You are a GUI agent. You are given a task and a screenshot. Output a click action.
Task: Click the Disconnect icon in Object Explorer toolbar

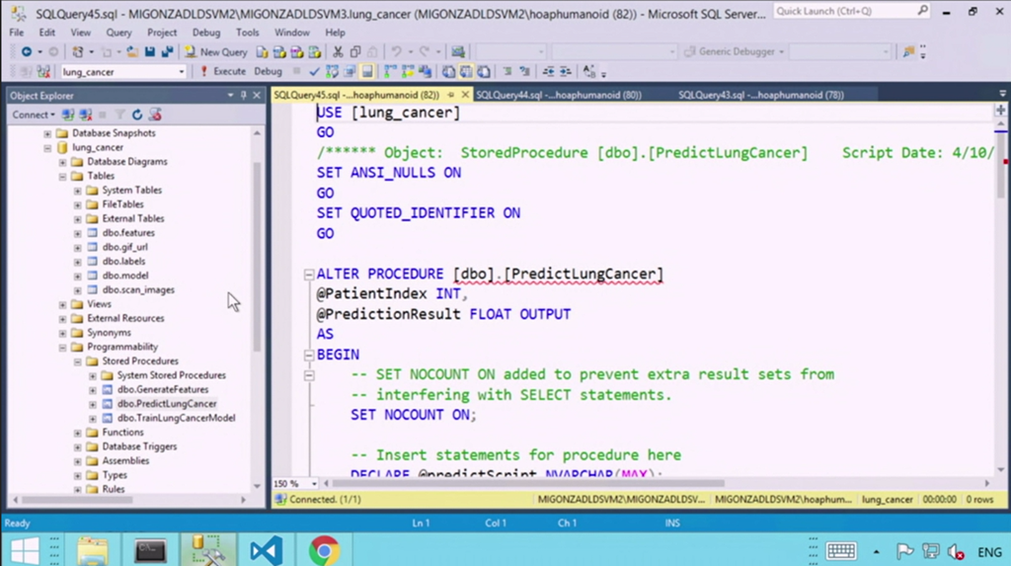click(85, 115)
